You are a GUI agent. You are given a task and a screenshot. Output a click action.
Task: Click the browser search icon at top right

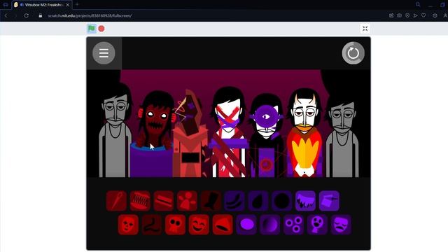tap(418, 5)
